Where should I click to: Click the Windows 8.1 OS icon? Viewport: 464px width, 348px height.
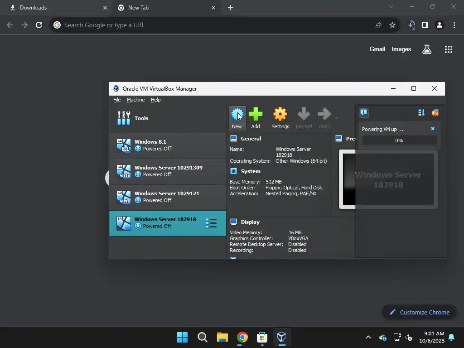point(124,145)
